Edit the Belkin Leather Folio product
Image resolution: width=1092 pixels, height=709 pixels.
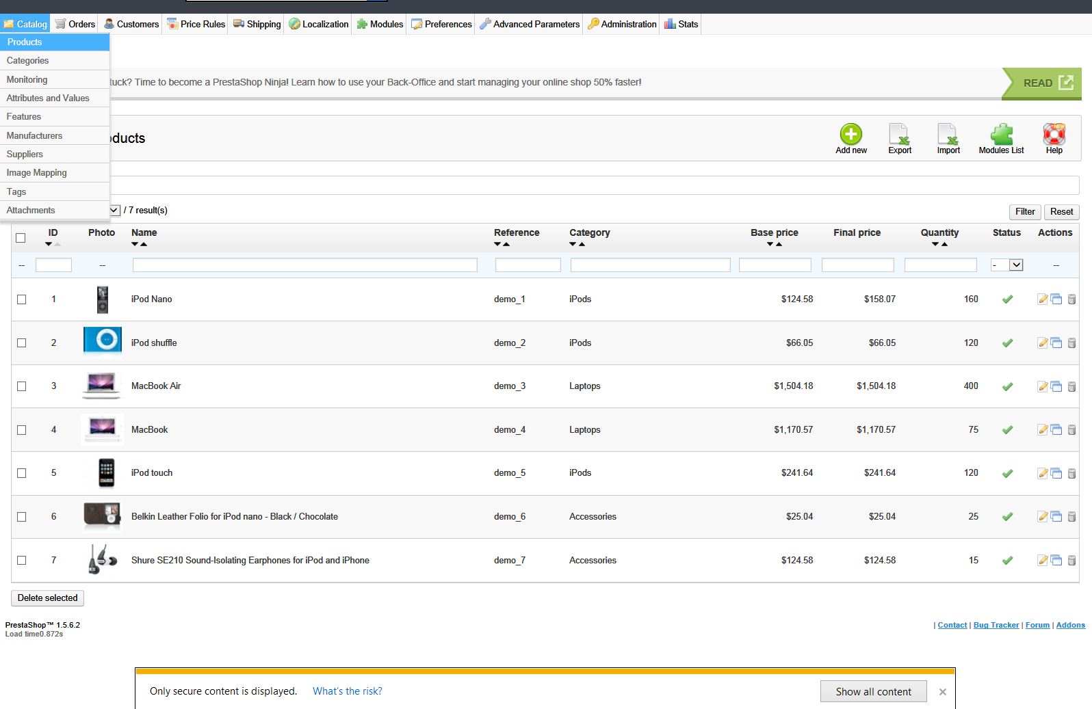pyautogui.click(x=1043, y=516)
